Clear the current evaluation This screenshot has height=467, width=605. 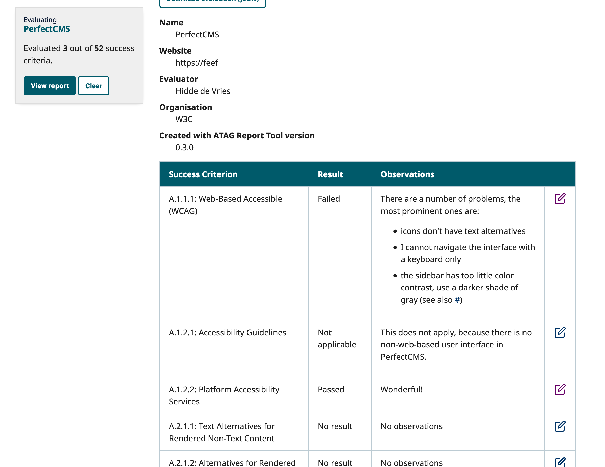(x=94, y=86)
